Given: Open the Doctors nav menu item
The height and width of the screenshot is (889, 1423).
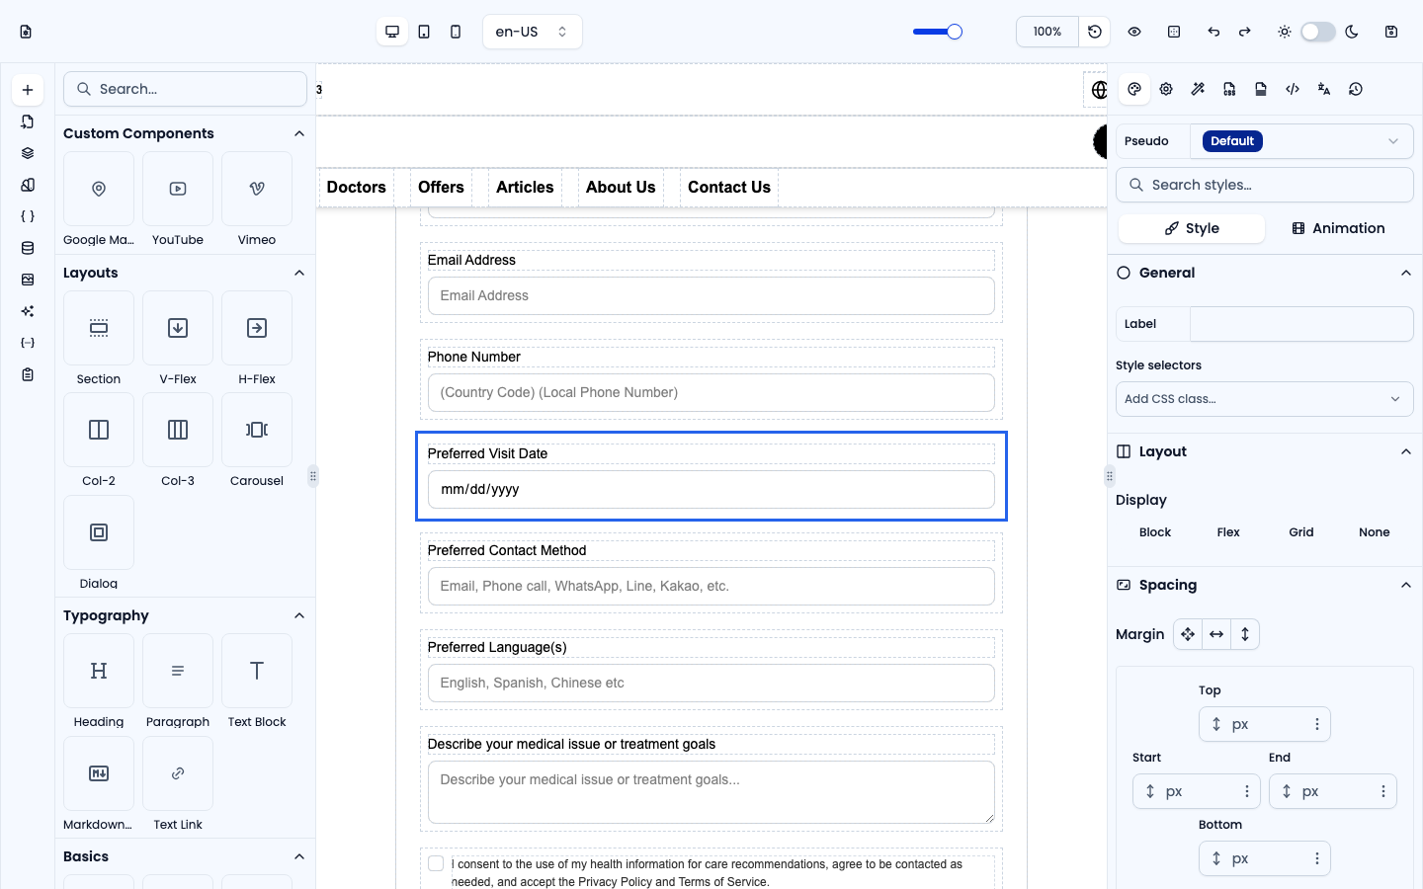Looking at the screenshot, I should 357,187.
